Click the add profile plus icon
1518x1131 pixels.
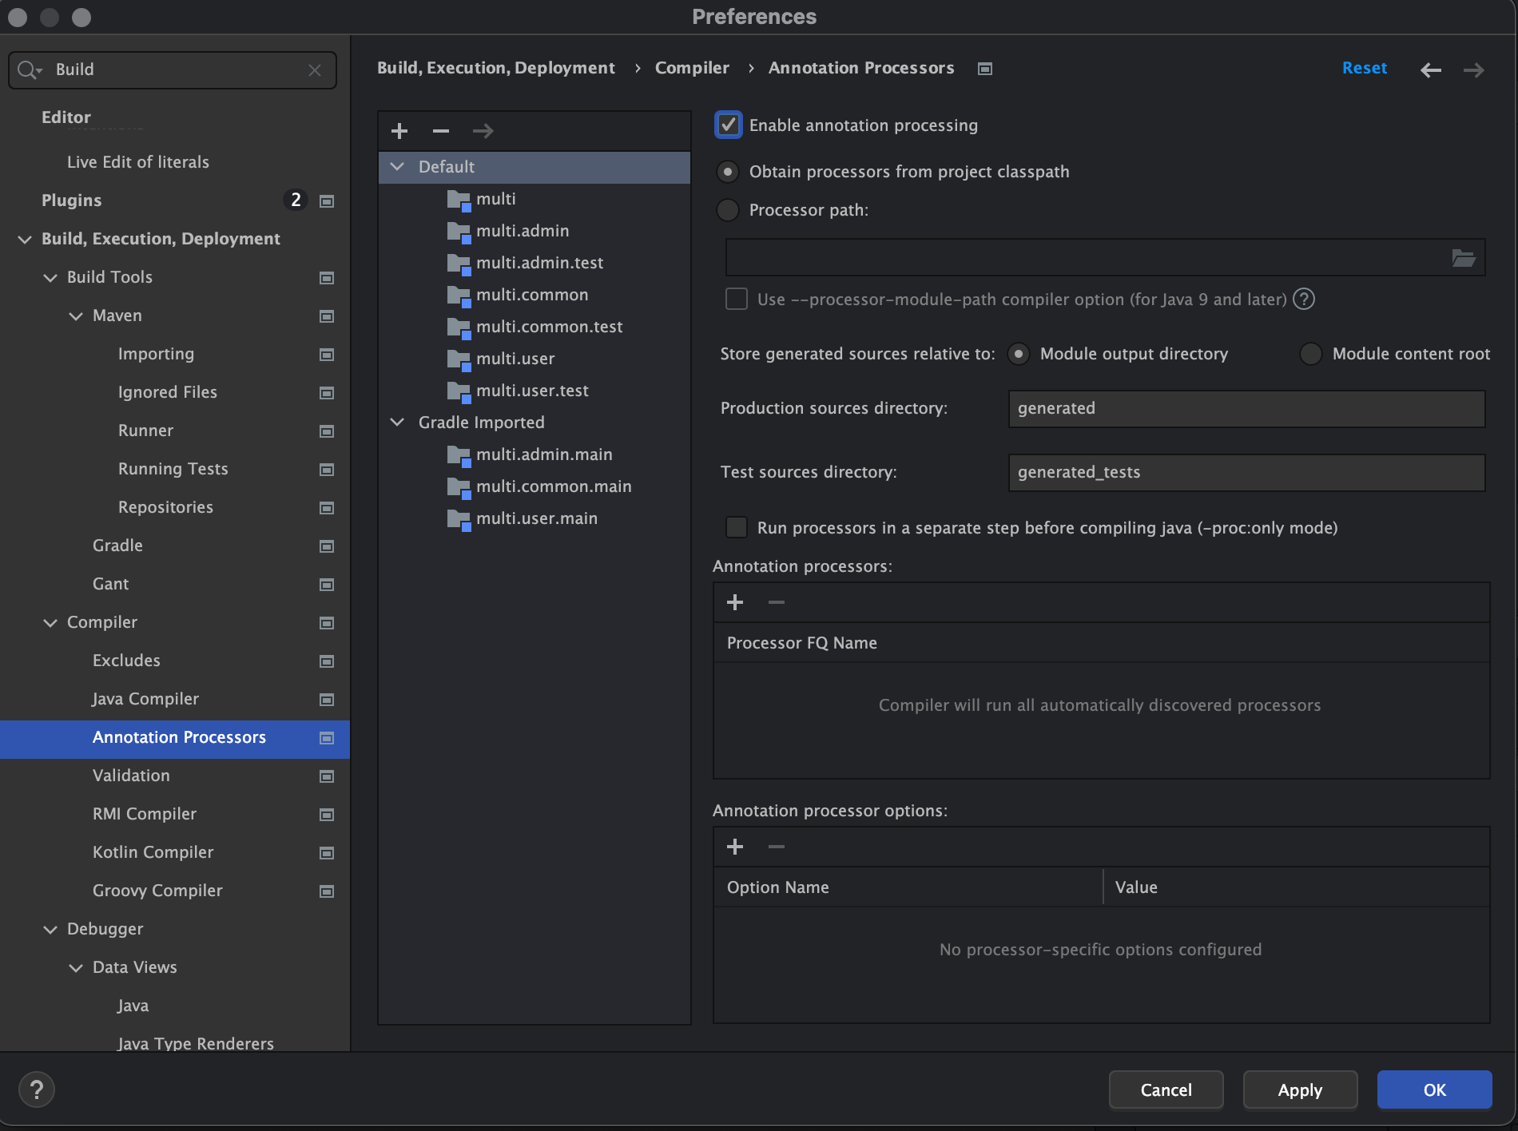point(399,130)
